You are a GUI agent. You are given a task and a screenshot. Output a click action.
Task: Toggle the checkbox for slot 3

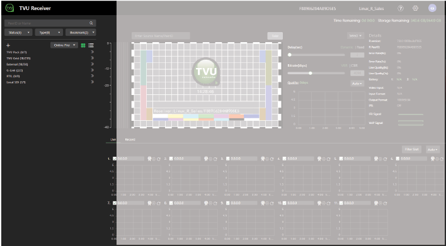click(228, 159)
